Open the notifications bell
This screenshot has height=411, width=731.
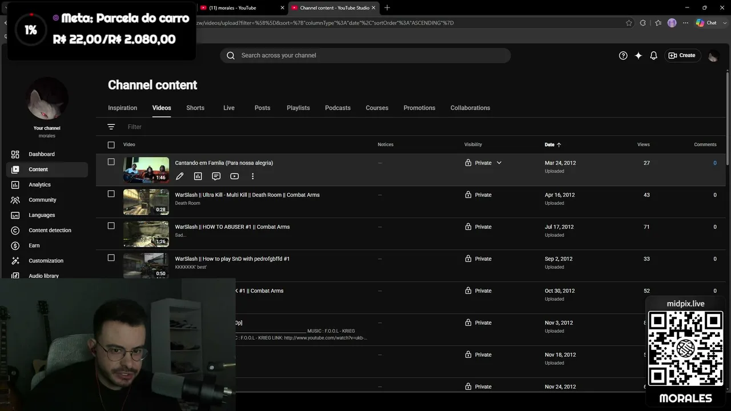tap(653, 55)
